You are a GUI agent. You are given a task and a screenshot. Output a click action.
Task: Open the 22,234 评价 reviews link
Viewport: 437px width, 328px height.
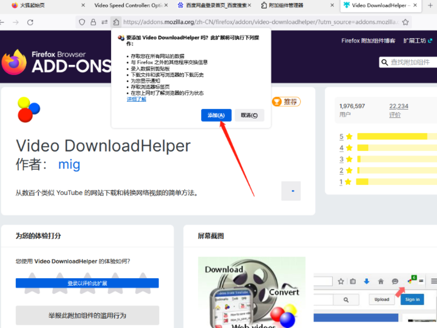point(399,110)
